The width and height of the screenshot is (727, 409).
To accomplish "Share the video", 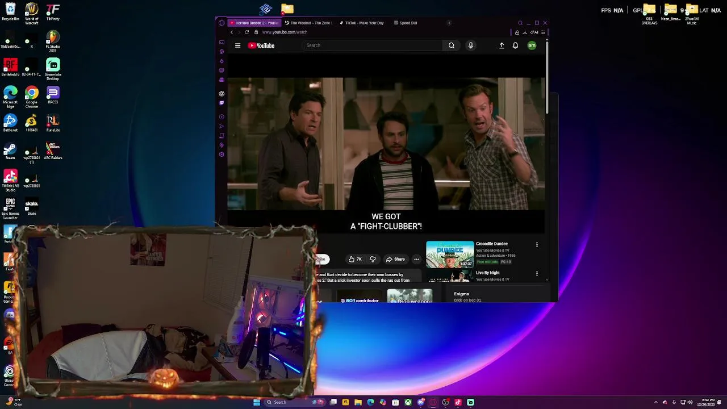I will click(395, 259).
